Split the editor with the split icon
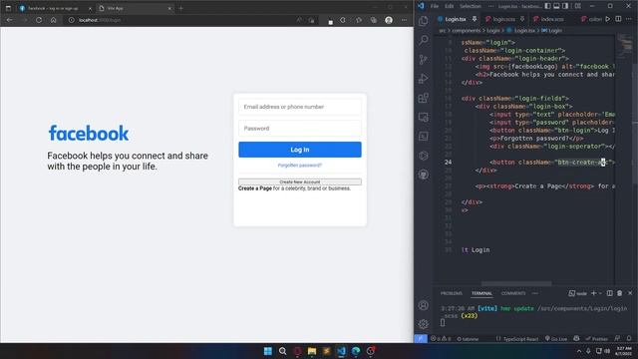This screenshot has height=359, width=638. tap(618, 19)
